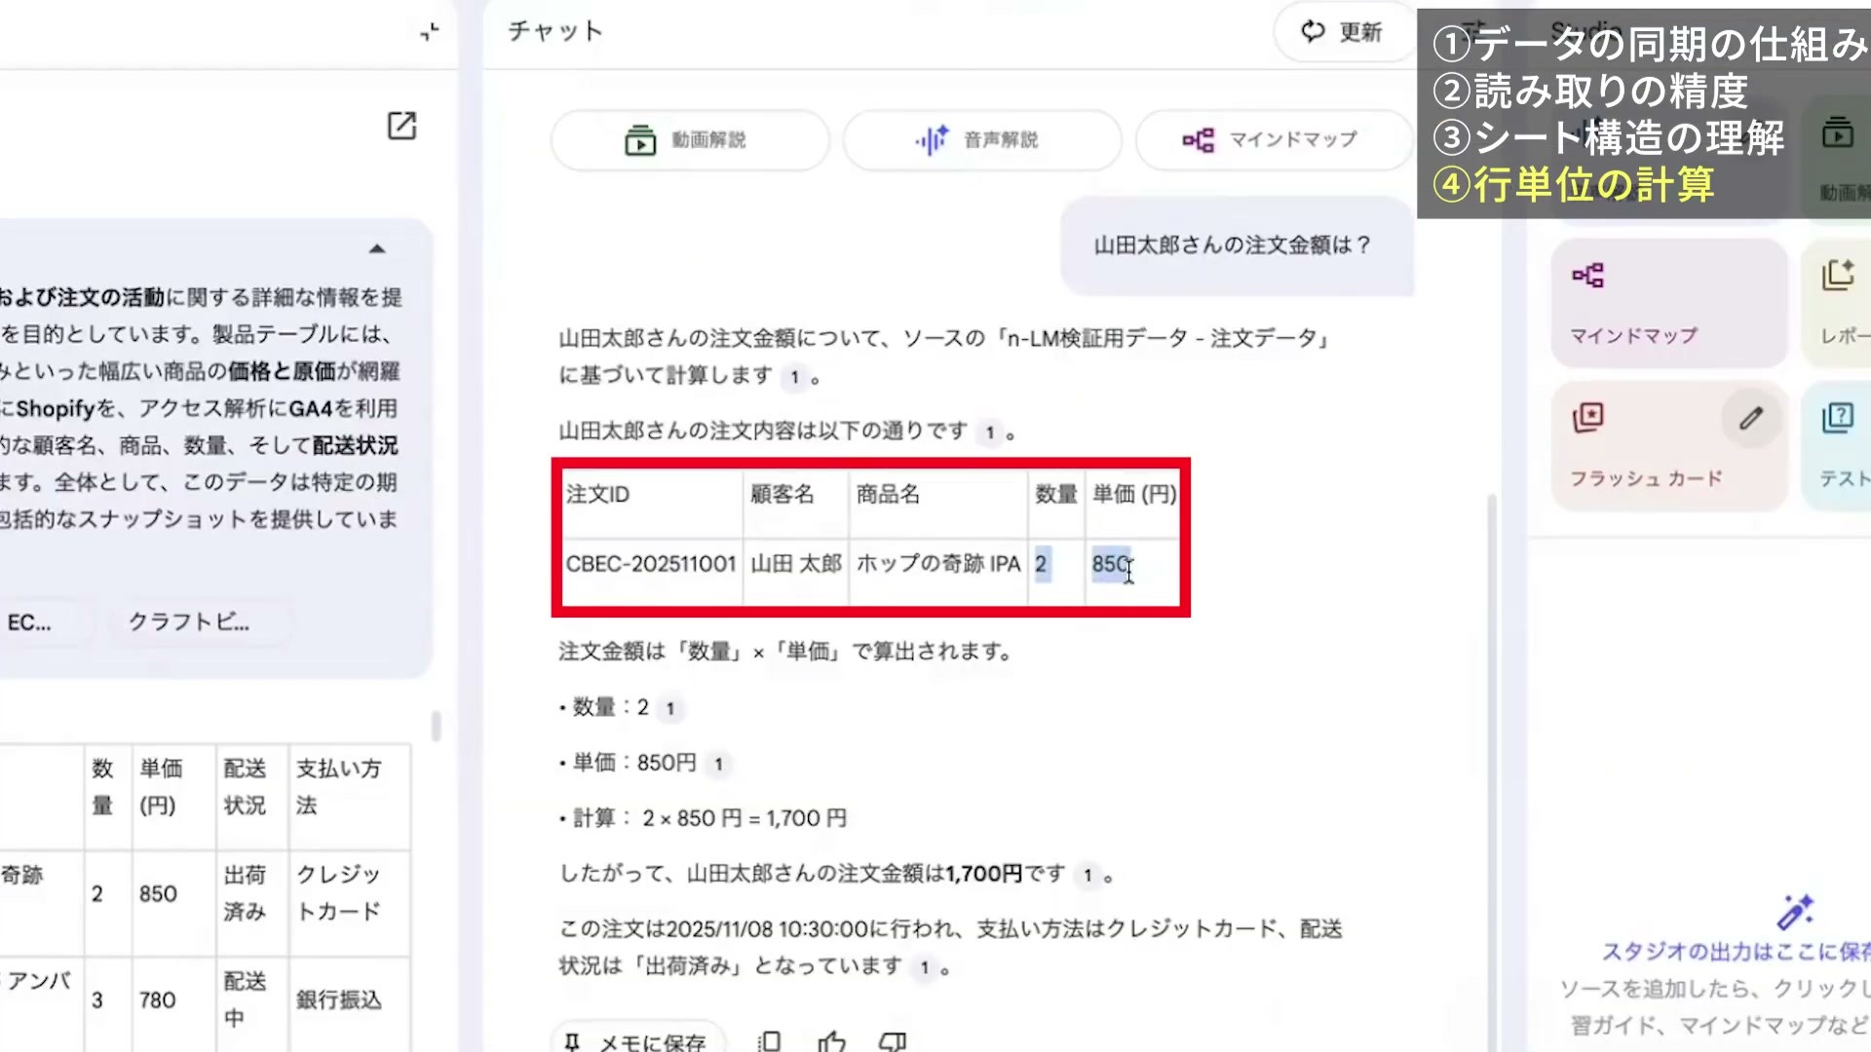
Task: Click the mind map icon on the Studio card
Action: (x=1587, y=276)
